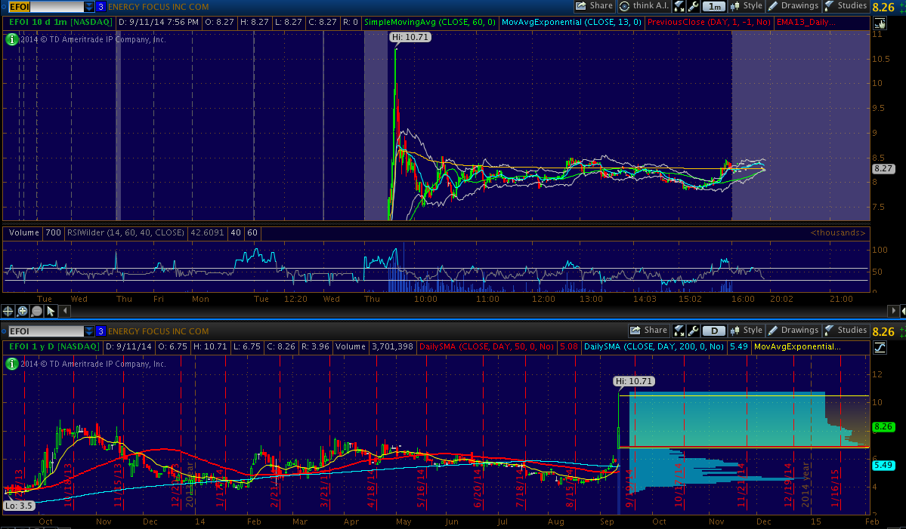This screenshot has width=906, height=529.
Task: Click the quick study flask icon in bottom chart
Action: click(679, 331)
